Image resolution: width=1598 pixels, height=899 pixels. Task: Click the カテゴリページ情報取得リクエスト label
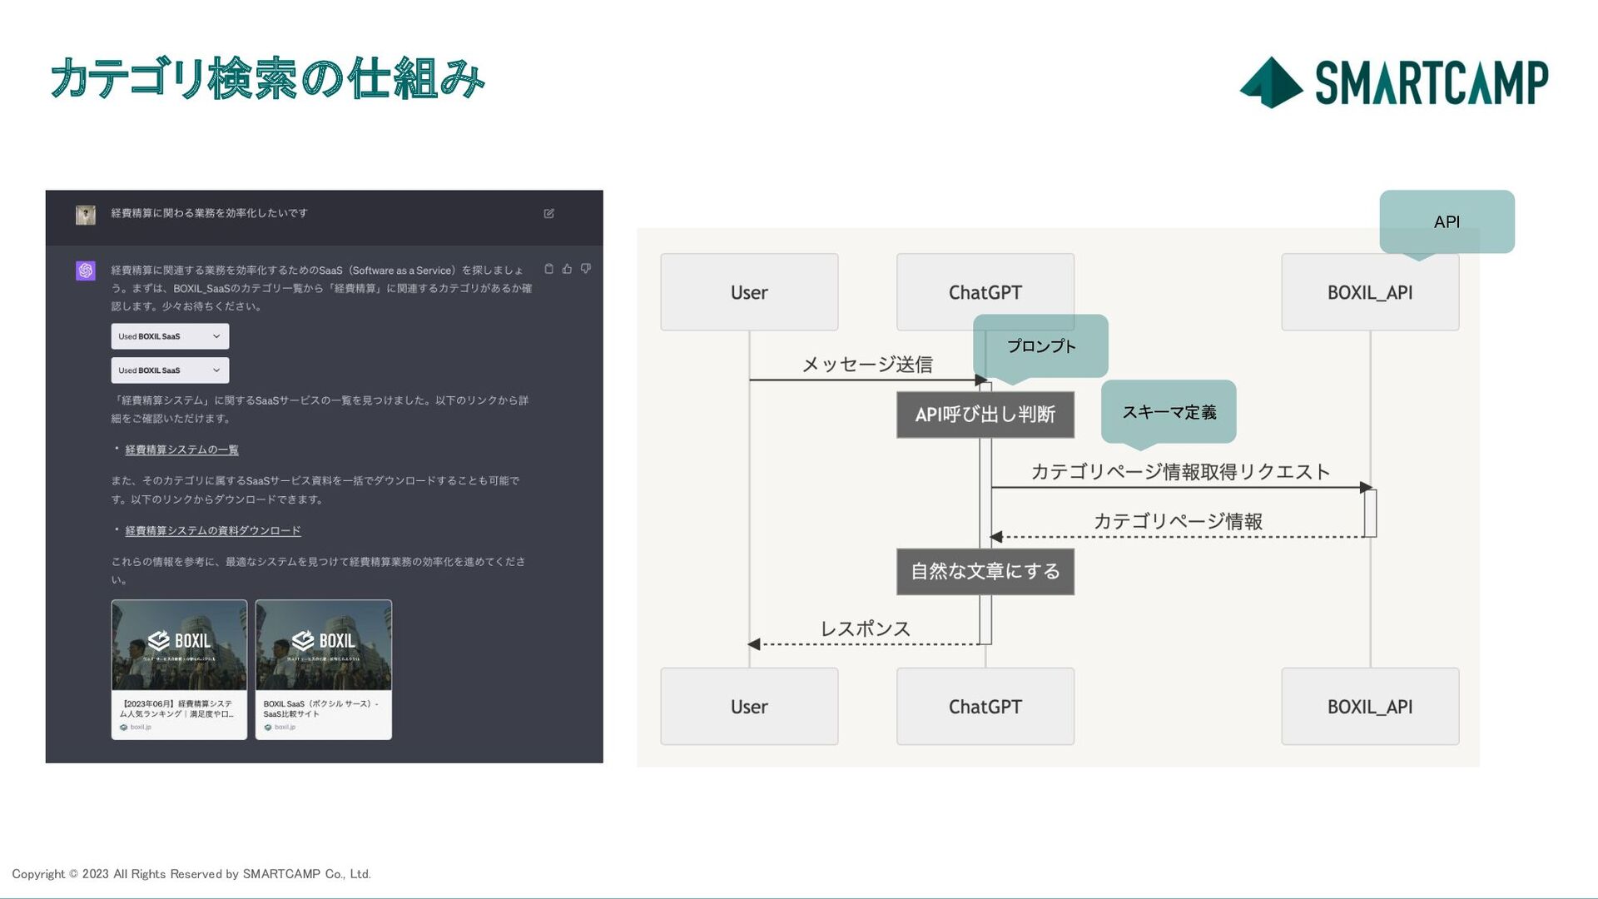1180,472
